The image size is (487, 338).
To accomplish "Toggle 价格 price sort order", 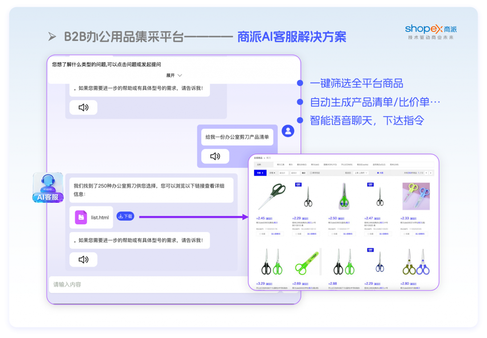I will 272,173.
